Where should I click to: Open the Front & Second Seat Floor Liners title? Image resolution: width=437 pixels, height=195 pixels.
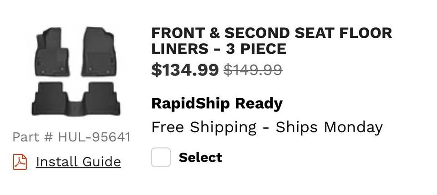pos(271,40)
